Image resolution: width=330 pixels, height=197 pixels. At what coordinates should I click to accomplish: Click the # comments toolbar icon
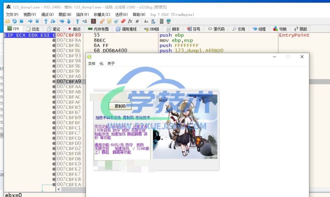137,21
